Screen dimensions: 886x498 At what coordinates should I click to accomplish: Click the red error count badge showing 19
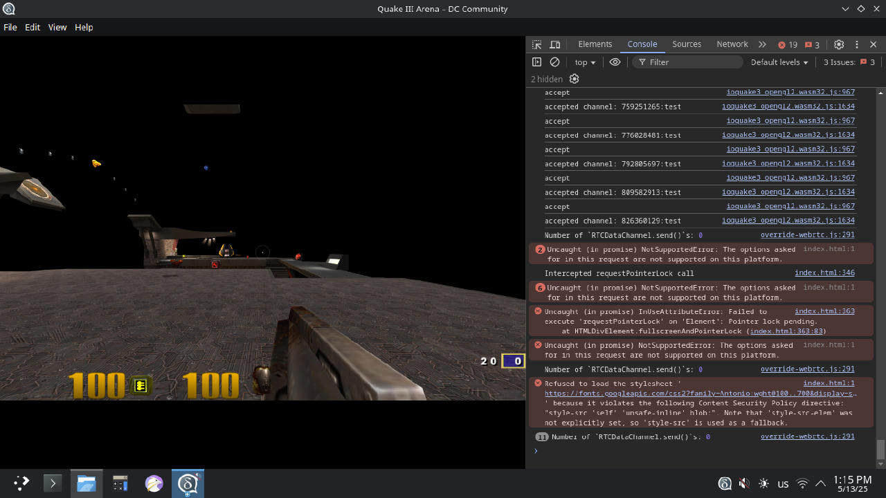(x=787, y=44)
